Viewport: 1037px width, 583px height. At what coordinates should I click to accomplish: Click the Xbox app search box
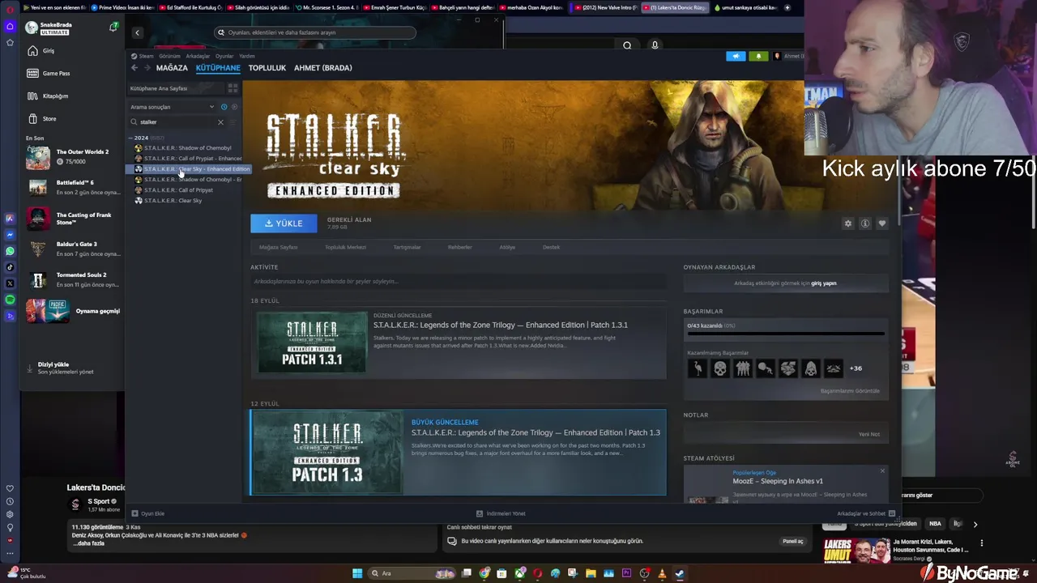(x=315, y=32)
